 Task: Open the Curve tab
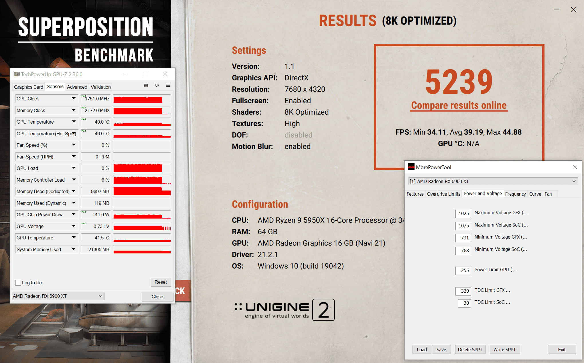click(x=535, y=194)
